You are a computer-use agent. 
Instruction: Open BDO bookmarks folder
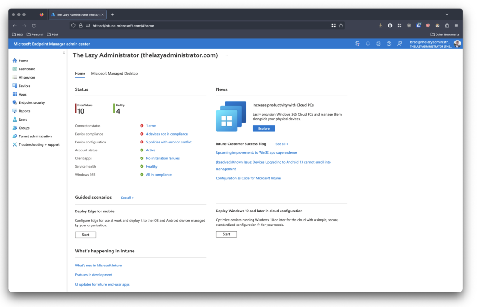tap(17, 34)
